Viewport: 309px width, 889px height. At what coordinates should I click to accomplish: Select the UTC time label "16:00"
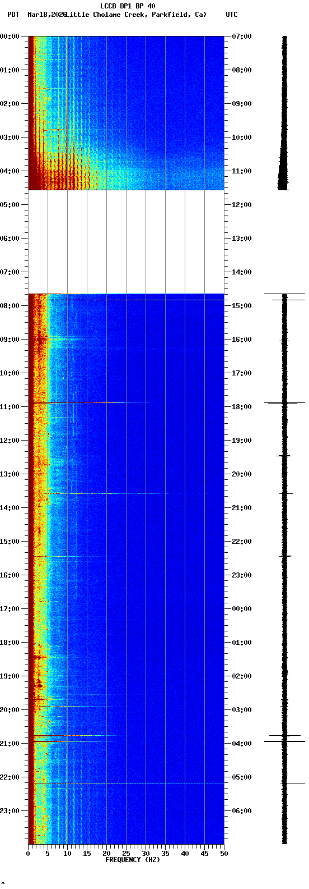click(242, 340)
